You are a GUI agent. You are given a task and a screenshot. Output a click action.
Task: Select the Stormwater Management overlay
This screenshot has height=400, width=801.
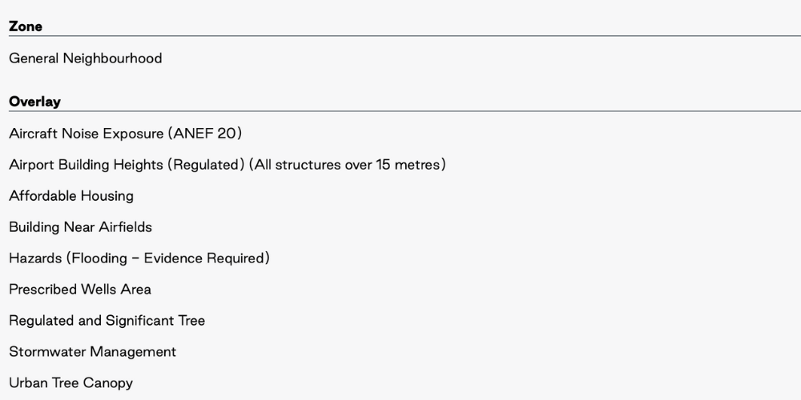(x=92, y=351)
